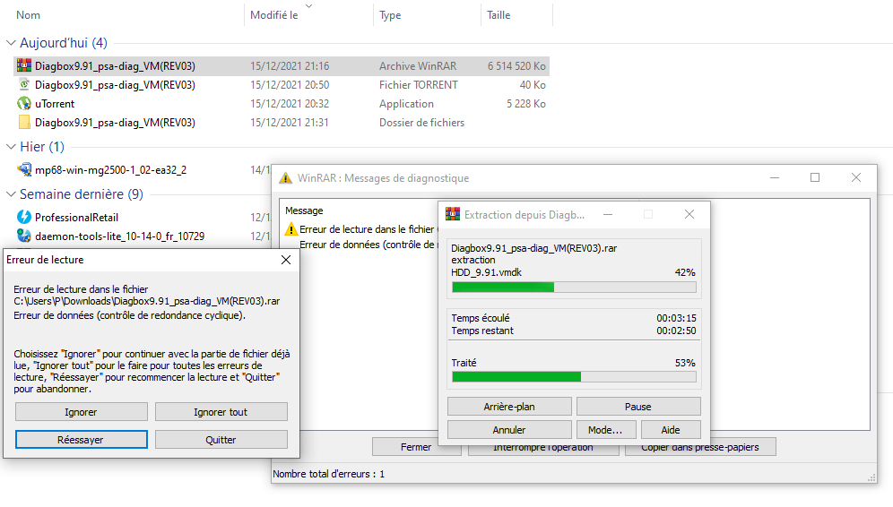Viewport: 893px width, 507px height.
Task: Select ProfessionalRetail file name
Action: pyautogui.click(x=76, y=218)
